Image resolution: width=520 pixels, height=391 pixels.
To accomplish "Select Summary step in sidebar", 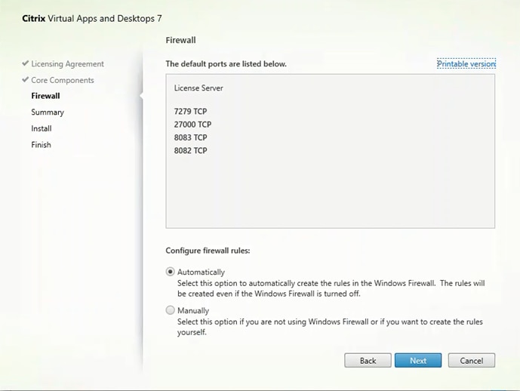I will pyautogui.click(x=48, y=112).
